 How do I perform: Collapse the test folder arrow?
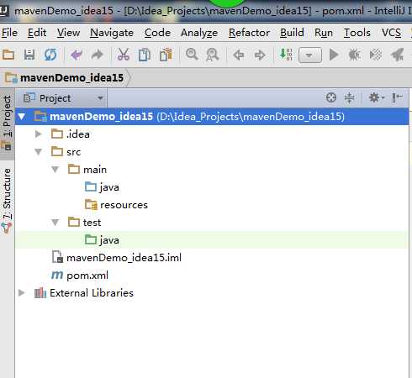pos(55,223)
